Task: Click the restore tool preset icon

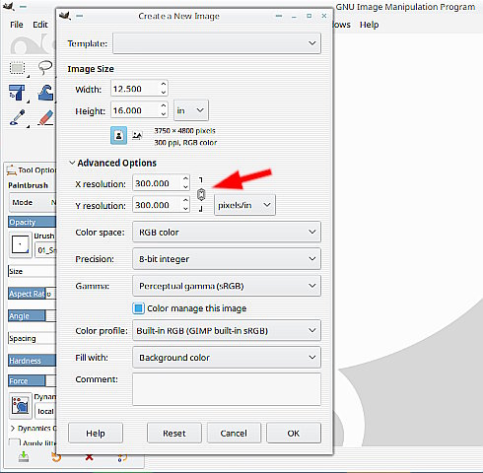Action: 56,457
